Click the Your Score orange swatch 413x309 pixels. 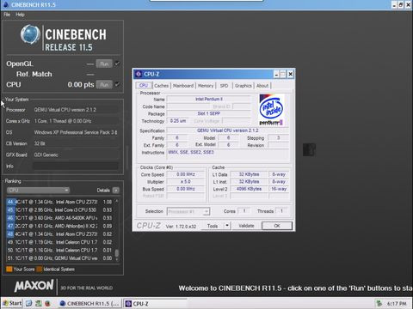click(x=9, y=270)
